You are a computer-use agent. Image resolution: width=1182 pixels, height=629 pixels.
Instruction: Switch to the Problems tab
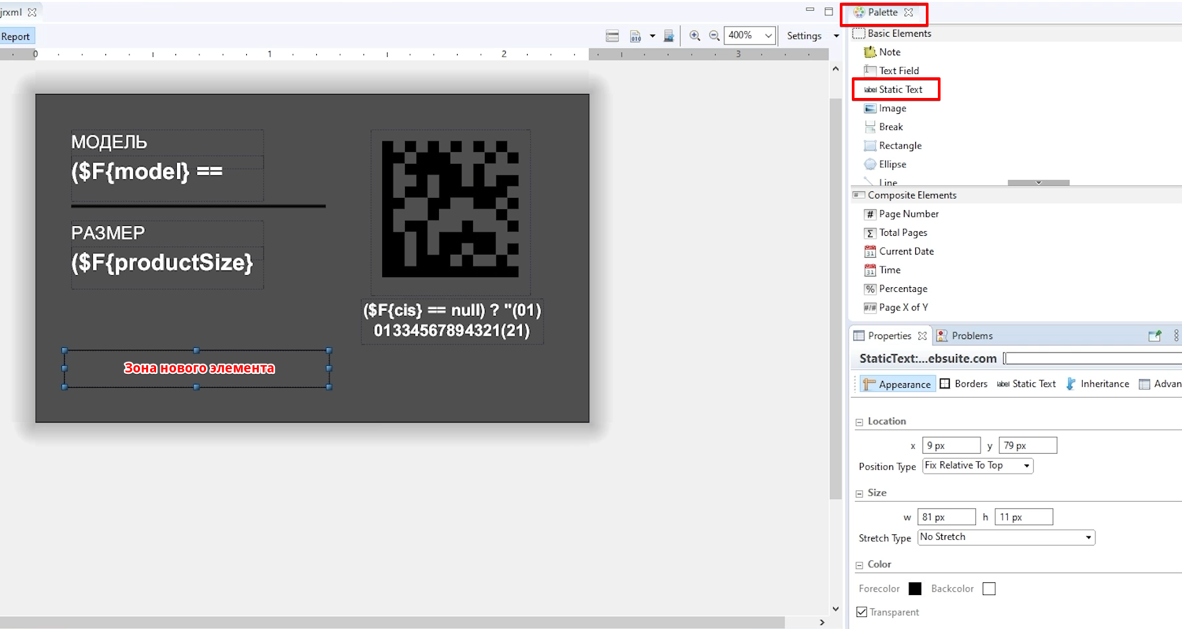tap(965, 336)
